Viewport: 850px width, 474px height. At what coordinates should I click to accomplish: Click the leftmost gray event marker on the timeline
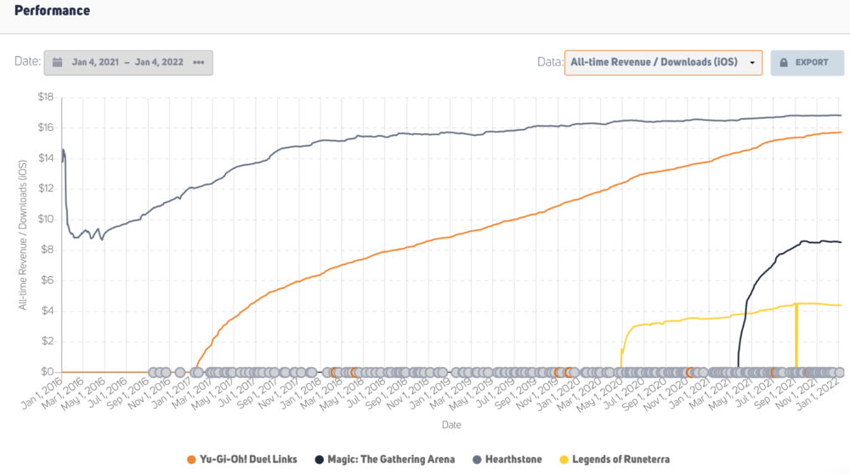click(155, 372)
